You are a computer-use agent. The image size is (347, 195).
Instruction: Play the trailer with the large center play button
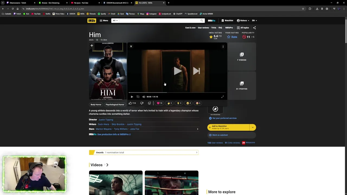coord(177,71)
